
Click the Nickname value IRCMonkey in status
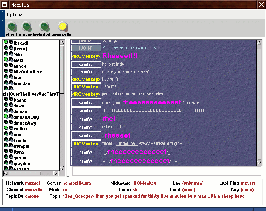(144, 183)
